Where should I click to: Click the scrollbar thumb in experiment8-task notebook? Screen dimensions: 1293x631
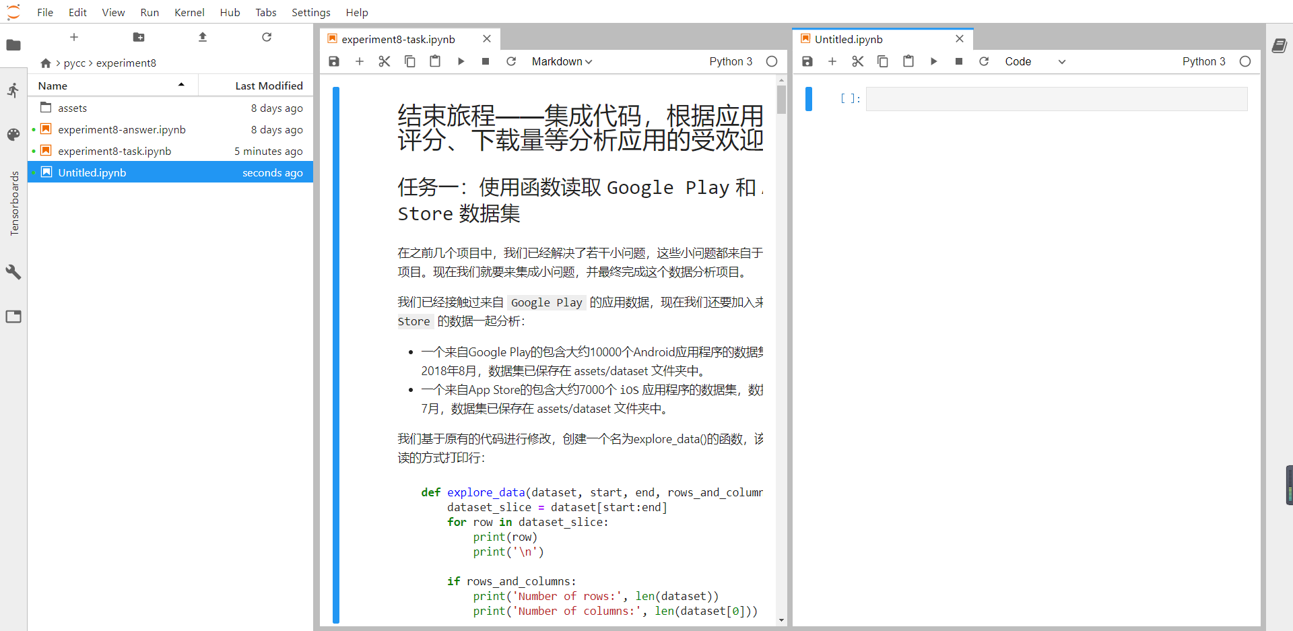click(781, 100)
